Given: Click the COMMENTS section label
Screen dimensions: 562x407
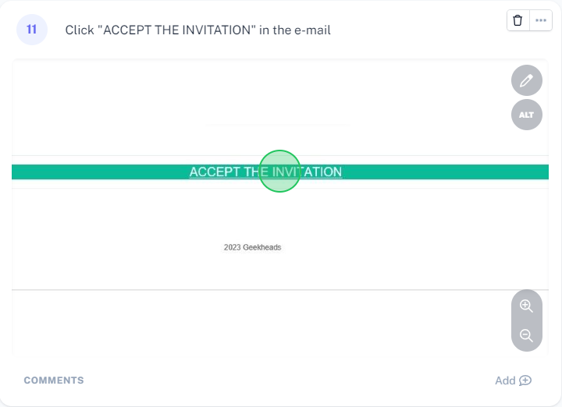Looking at the screenshot, I should 54,380.
